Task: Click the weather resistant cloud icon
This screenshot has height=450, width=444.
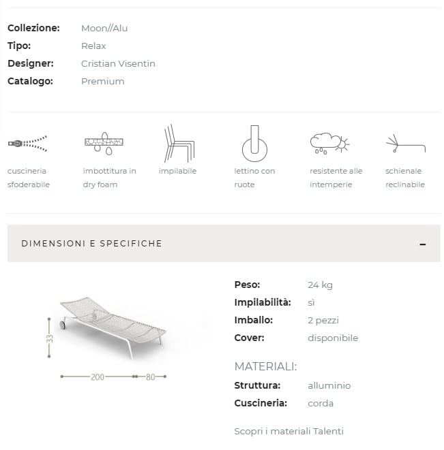Action: point(329,143)
